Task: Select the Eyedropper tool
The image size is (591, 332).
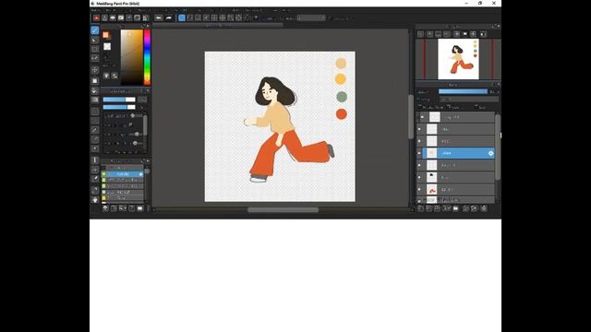Action: coord(95,179)
